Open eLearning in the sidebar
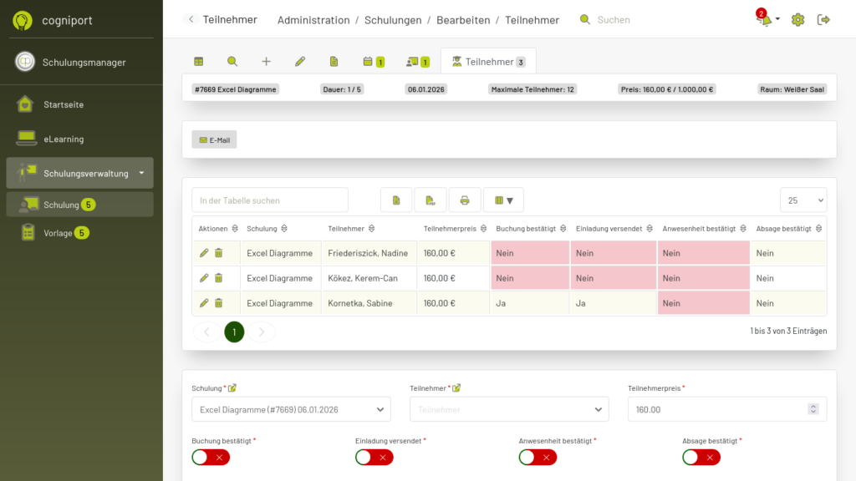The image size is (856, 481). [64, 139]
